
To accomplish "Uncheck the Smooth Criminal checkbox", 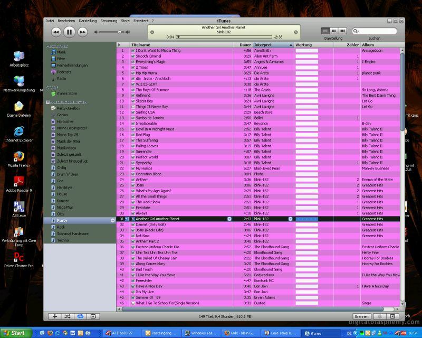I will tap(133, 56).
